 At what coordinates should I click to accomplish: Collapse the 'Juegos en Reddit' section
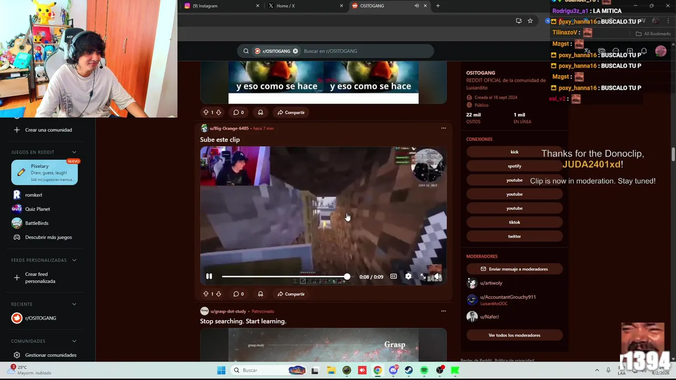click(x=74, y=153)
